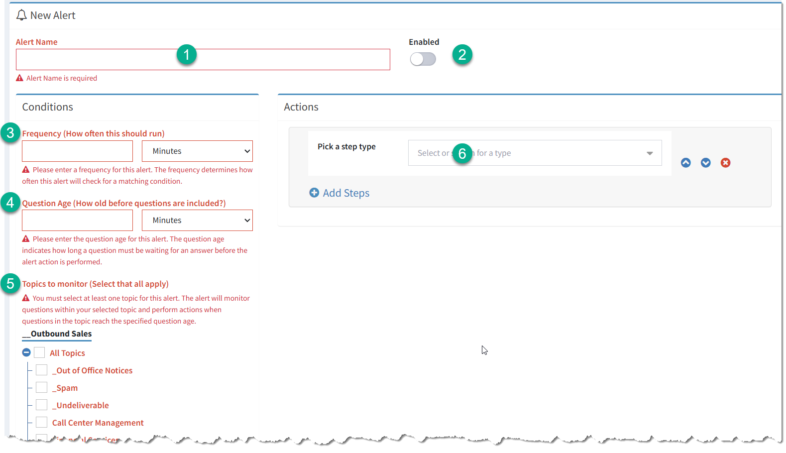The image size is (786, 453).
Task: Click the bell icon beside New Alert
Action: 21,15
